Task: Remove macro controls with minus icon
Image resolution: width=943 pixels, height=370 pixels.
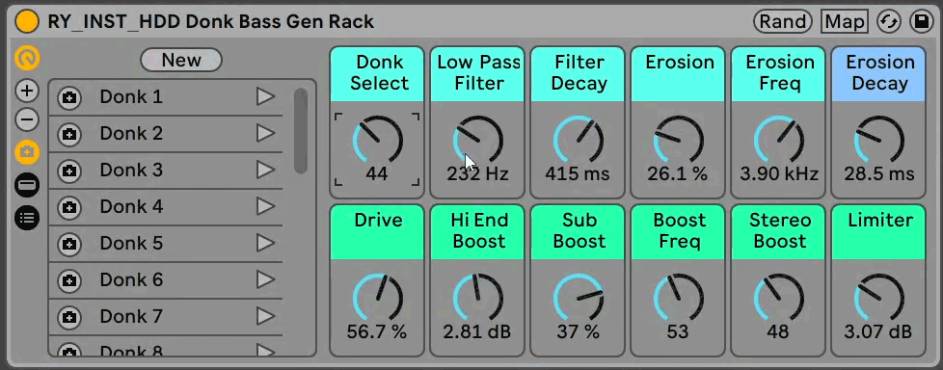Action: [x=27, y=120]
